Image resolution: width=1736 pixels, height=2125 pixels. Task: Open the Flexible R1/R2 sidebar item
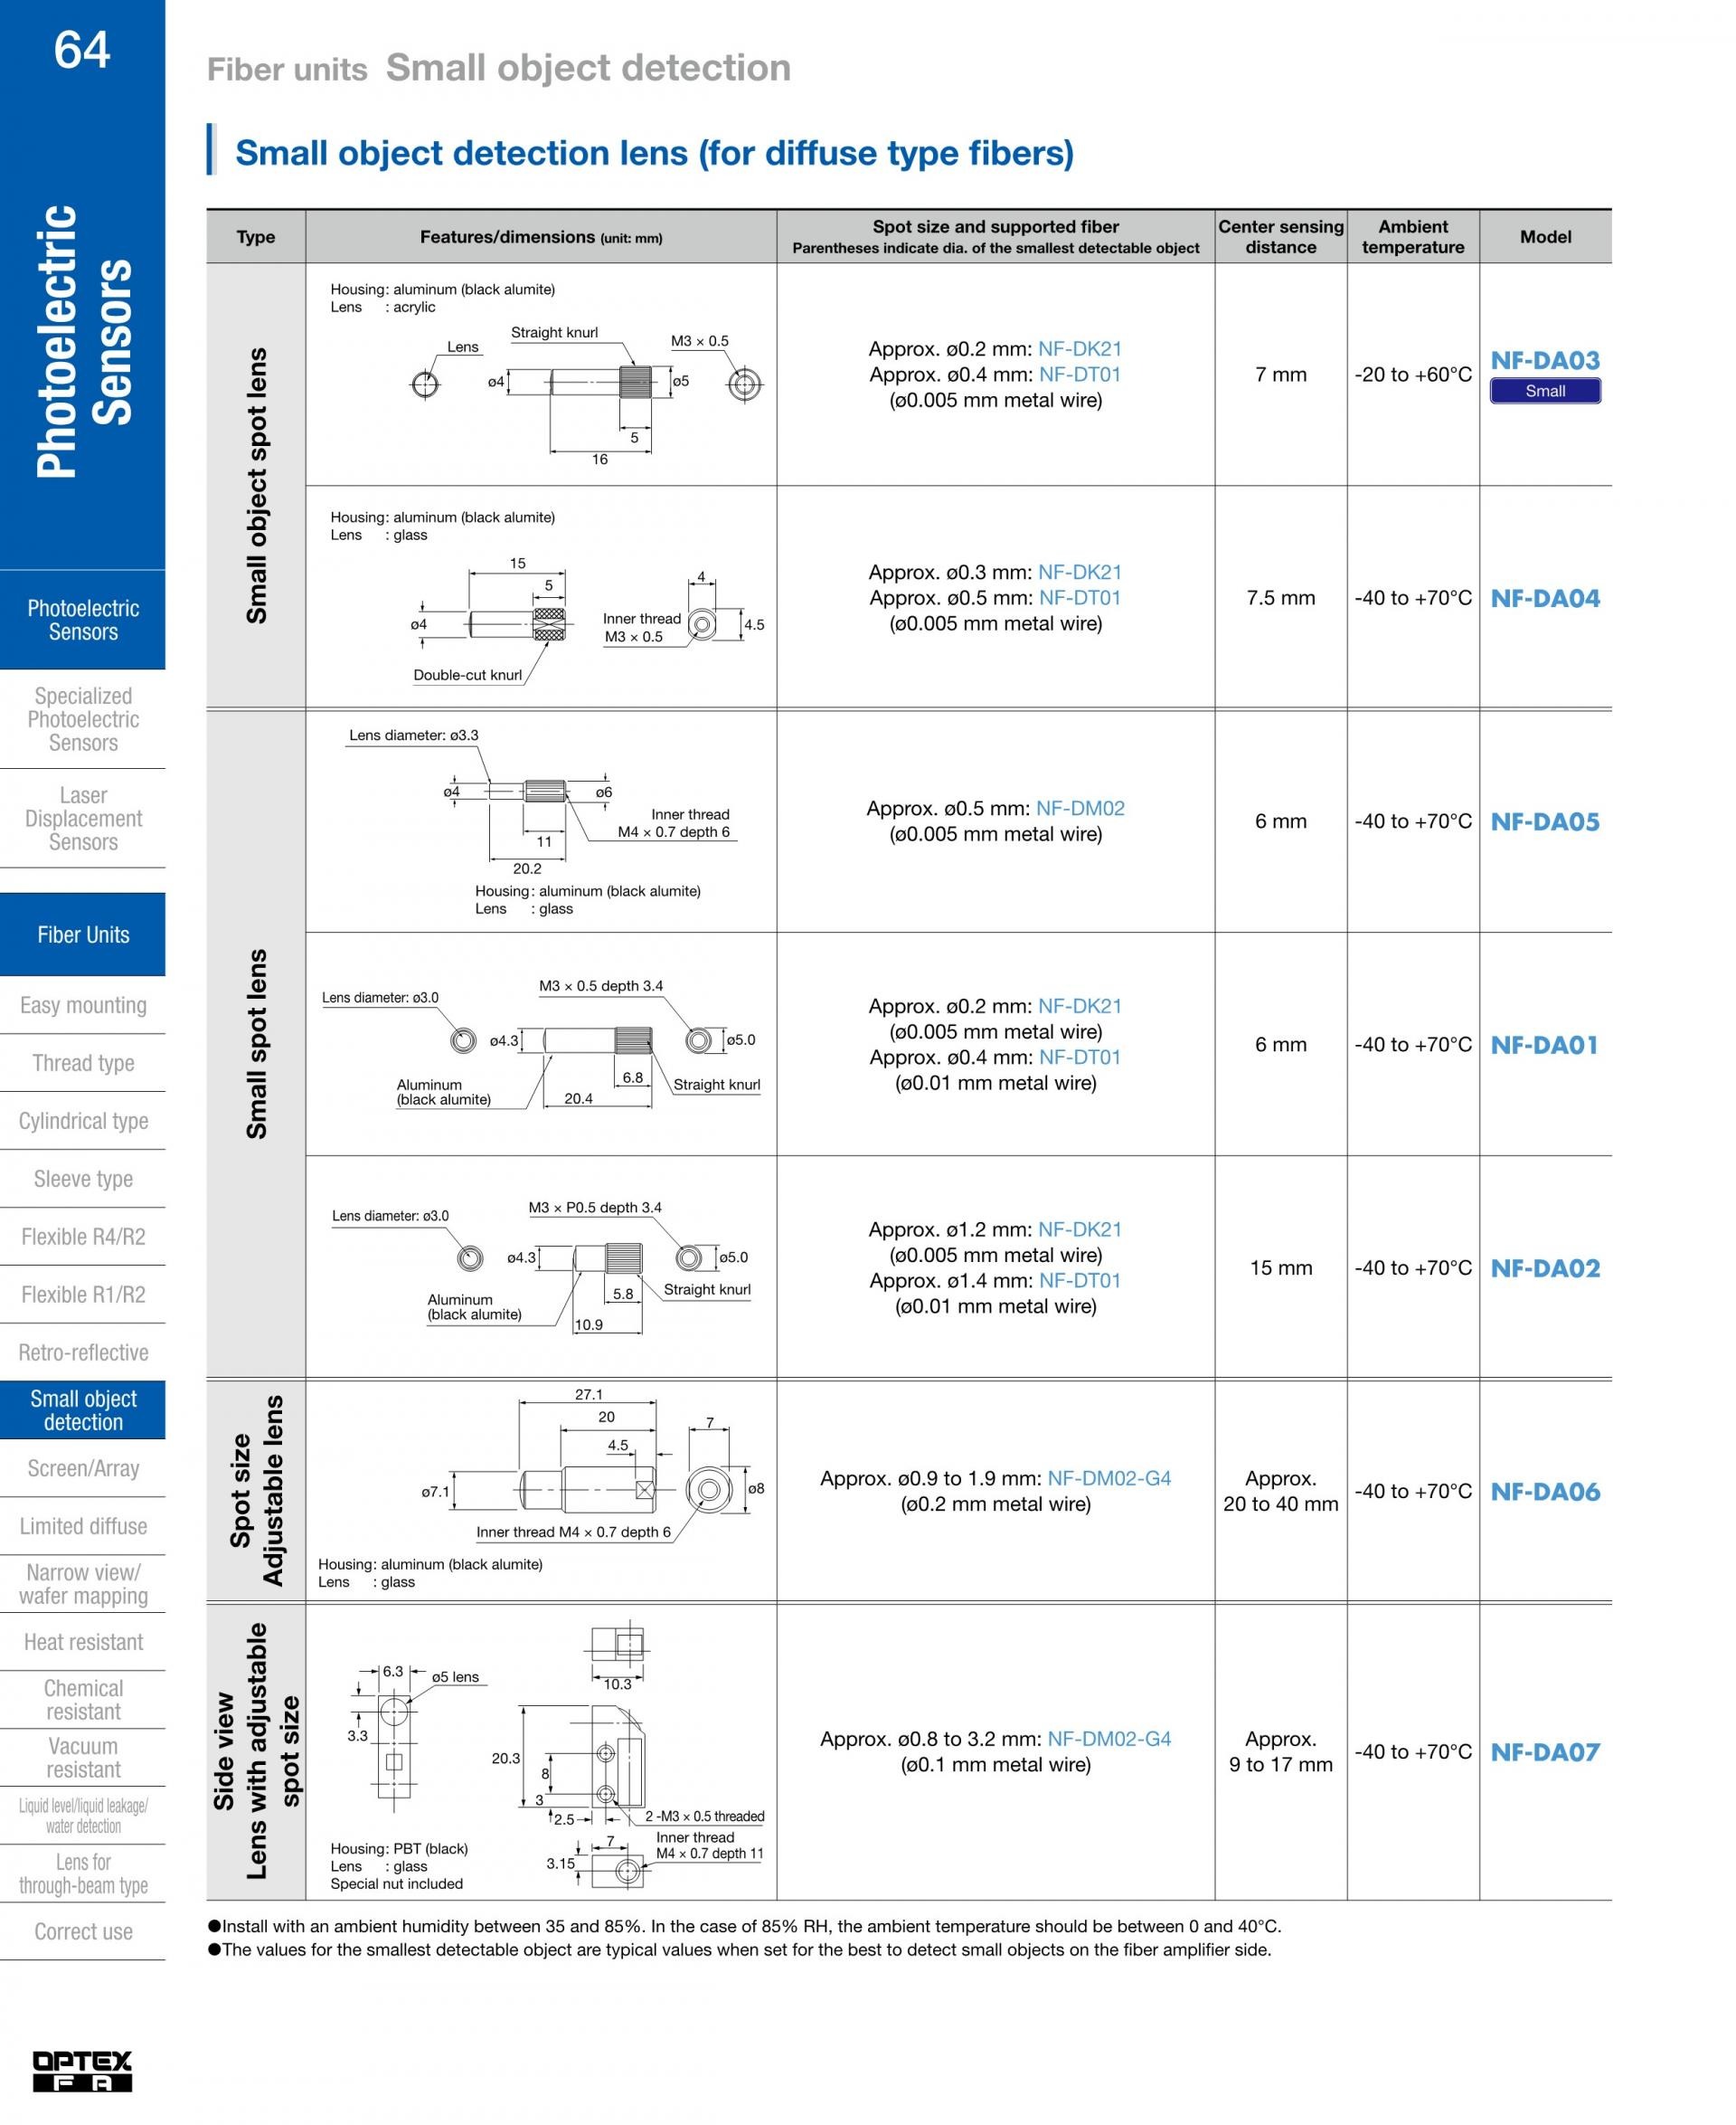click(83, 1295)
